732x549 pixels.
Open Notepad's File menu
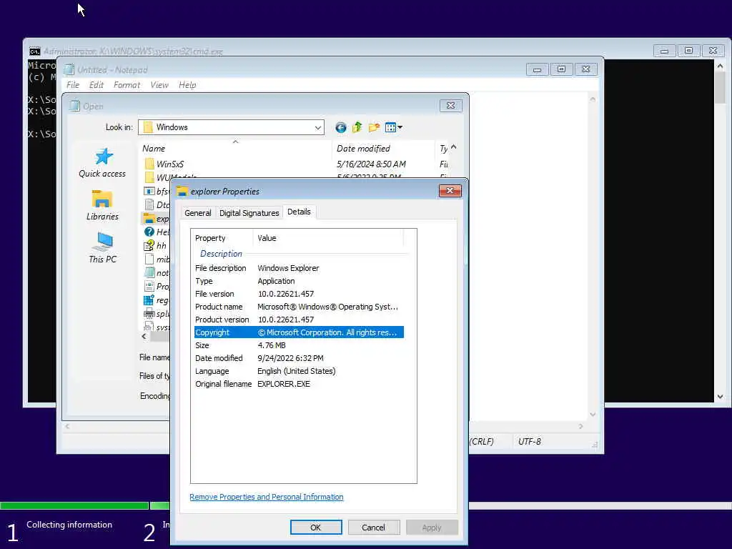point(73,85)
